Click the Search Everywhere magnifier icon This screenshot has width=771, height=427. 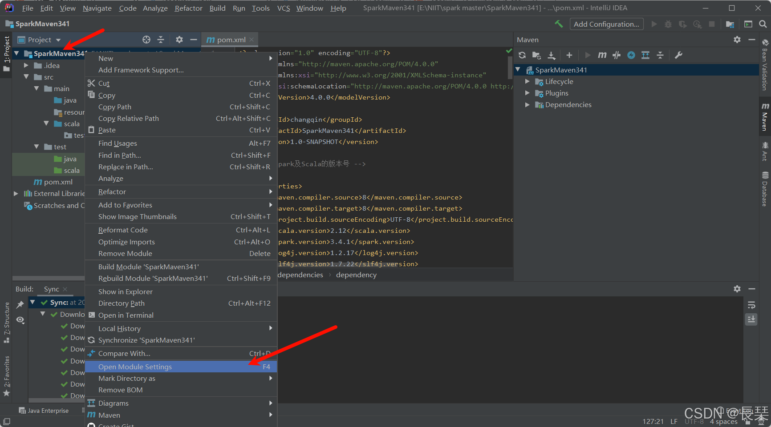763,24
